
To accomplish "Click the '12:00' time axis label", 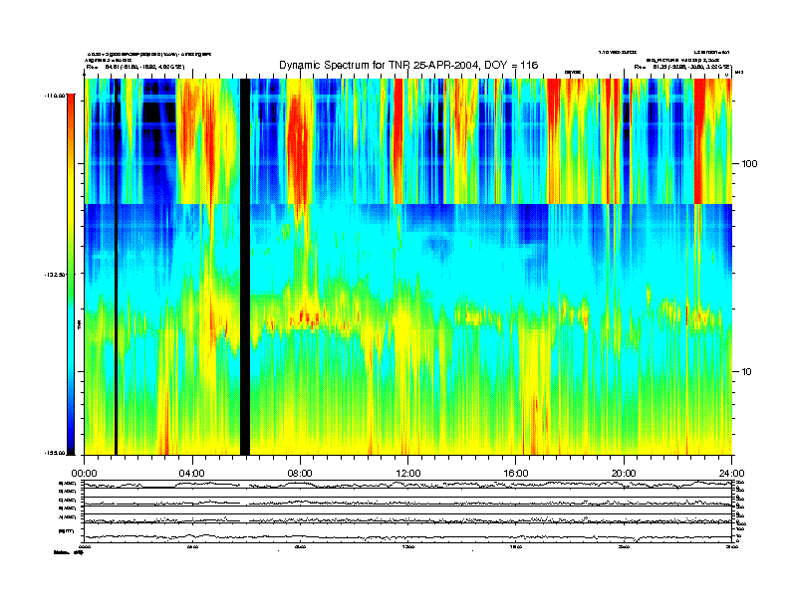I will click(x=408, y=474).
